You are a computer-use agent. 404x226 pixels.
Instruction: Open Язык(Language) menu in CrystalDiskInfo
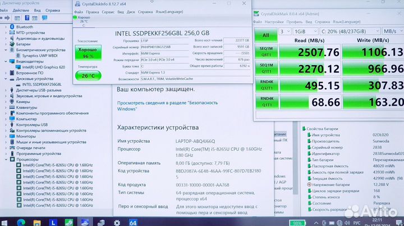point(169,12)
